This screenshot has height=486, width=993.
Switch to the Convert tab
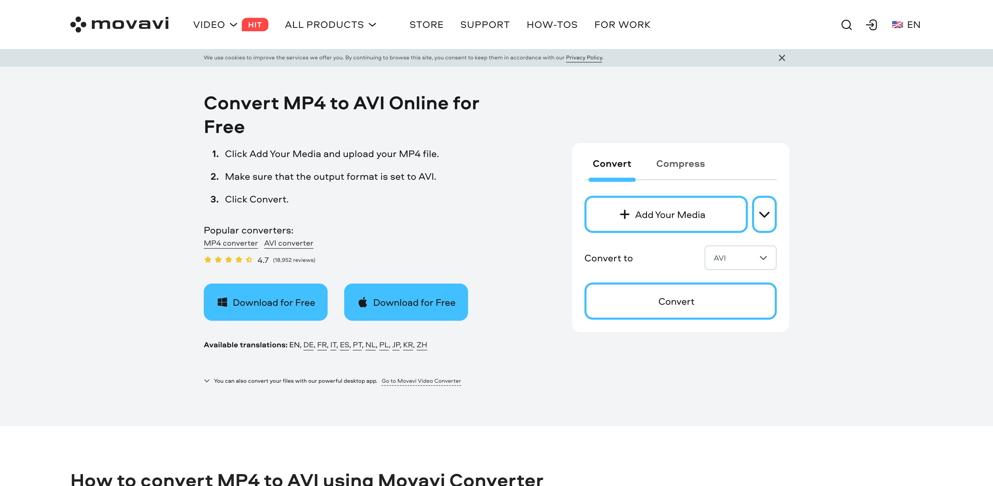(612, 163)
